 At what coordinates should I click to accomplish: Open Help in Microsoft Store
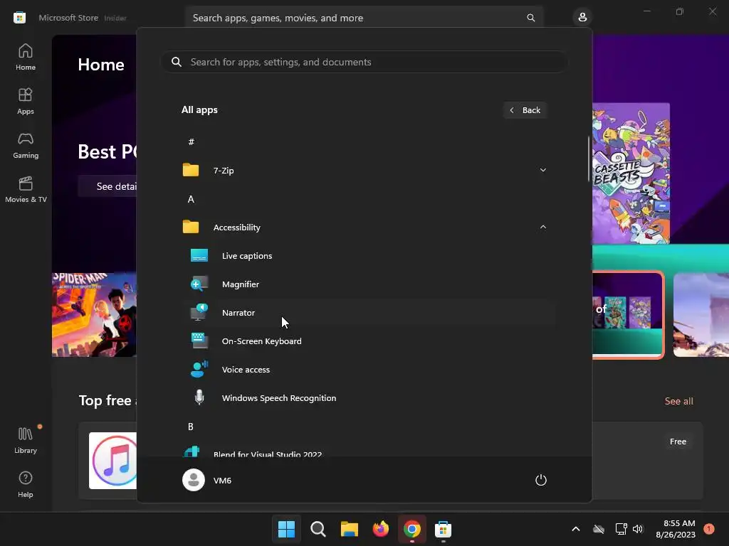(x=26, y=485)
